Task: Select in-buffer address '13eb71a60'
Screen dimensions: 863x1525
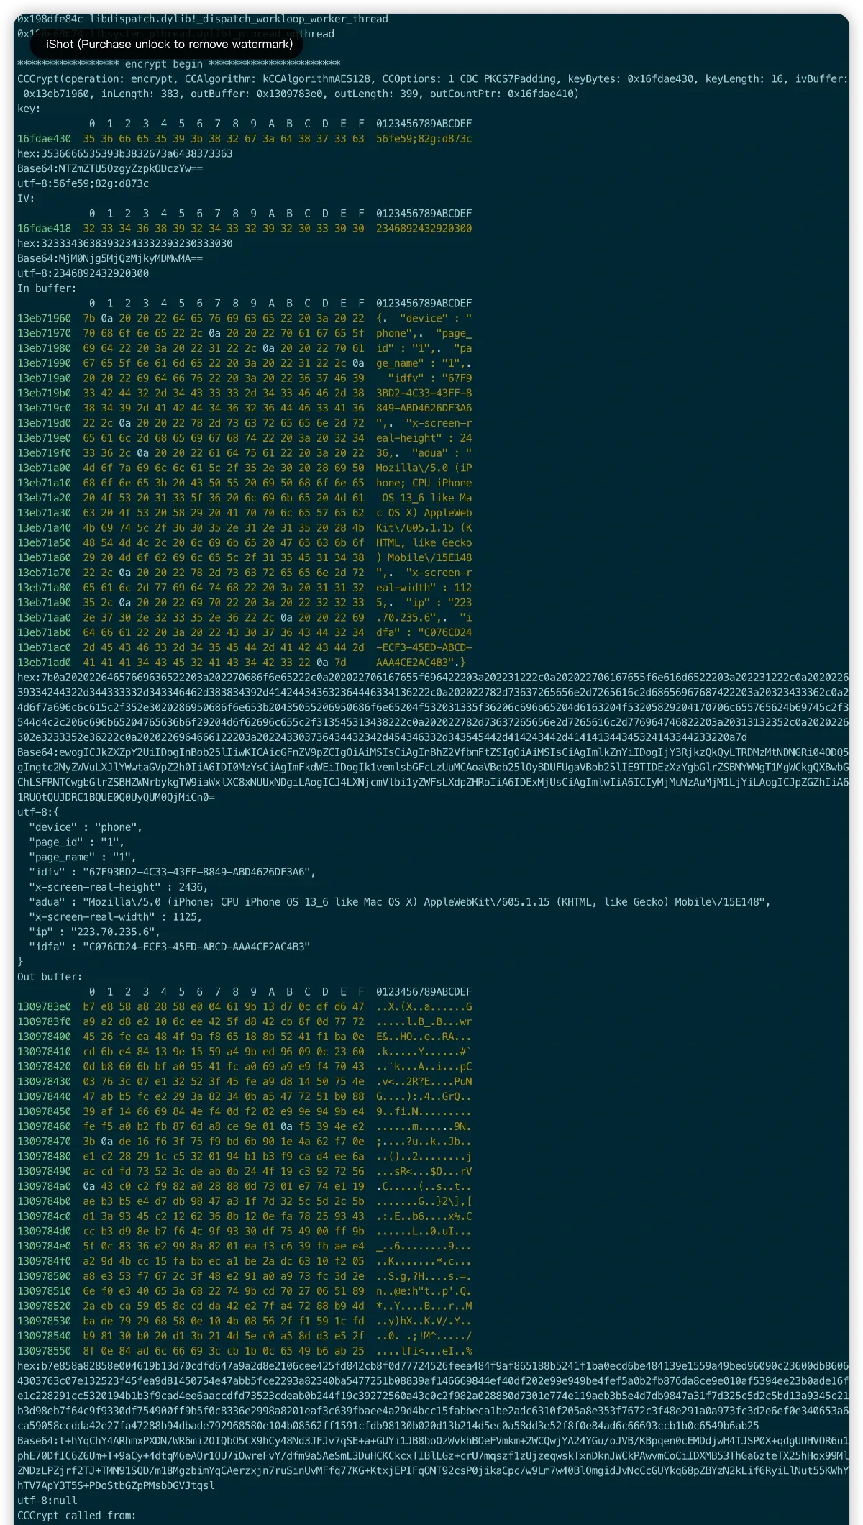Action: [44, 558]
